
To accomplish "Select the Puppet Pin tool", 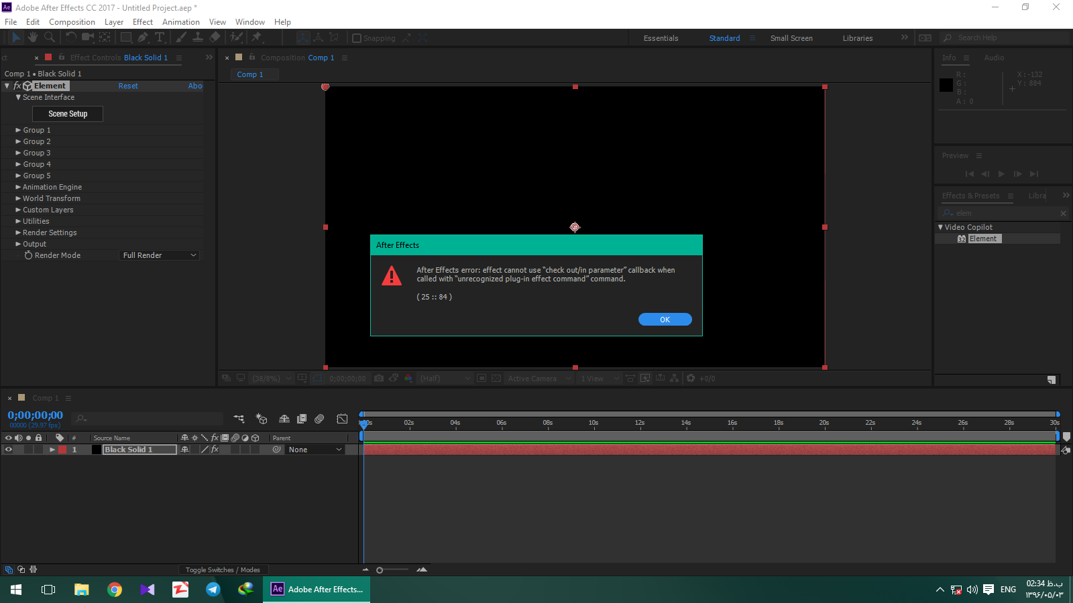I will [x=256, y=38].
